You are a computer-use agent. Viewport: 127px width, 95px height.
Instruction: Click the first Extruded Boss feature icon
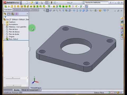click(x=6, y=6)
